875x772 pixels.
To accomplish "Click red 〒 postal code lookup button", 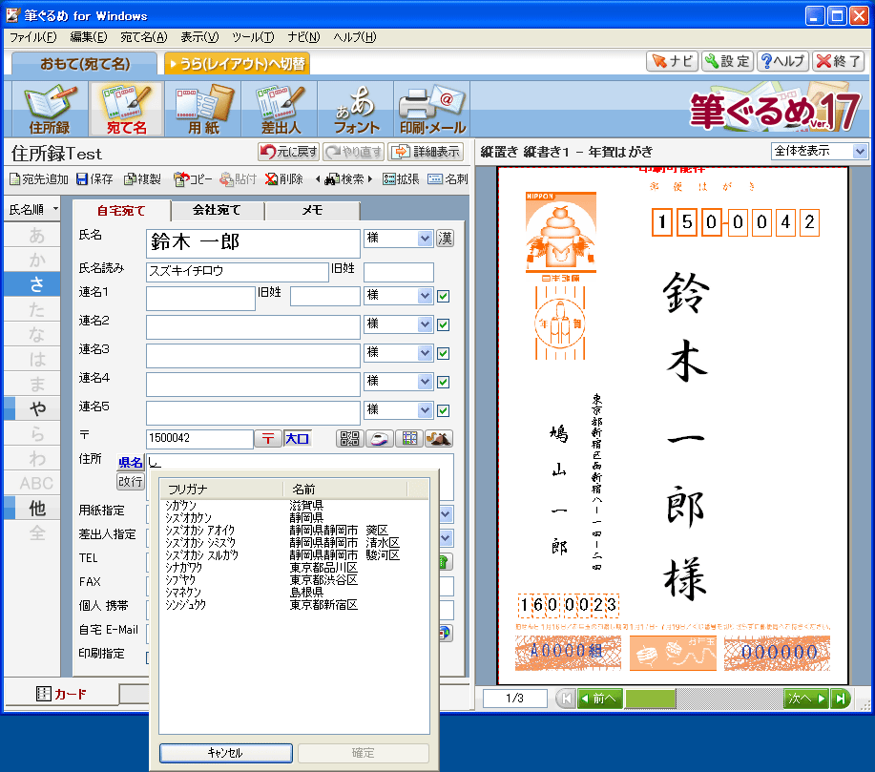I will [268, 439].
